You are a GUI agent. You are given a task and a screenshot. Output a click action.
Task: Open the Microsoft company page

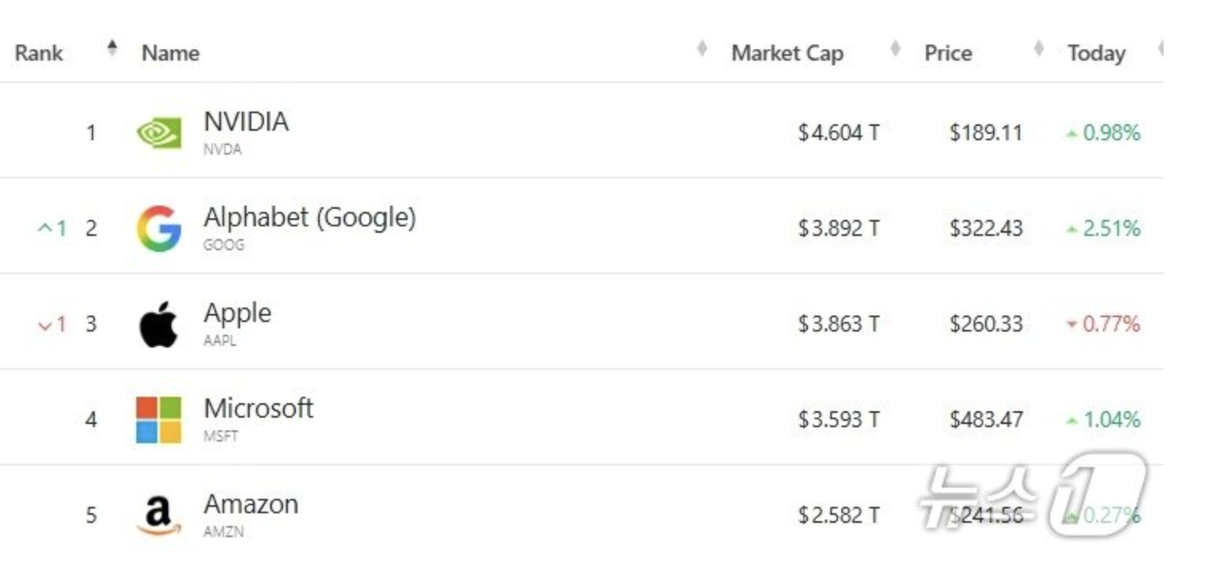(x=258, y=409)
